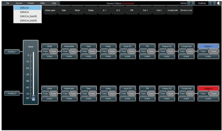Copy the Analog 1 NoiseGate settings
The image size is (222, 131).
(x=65, y=51)
